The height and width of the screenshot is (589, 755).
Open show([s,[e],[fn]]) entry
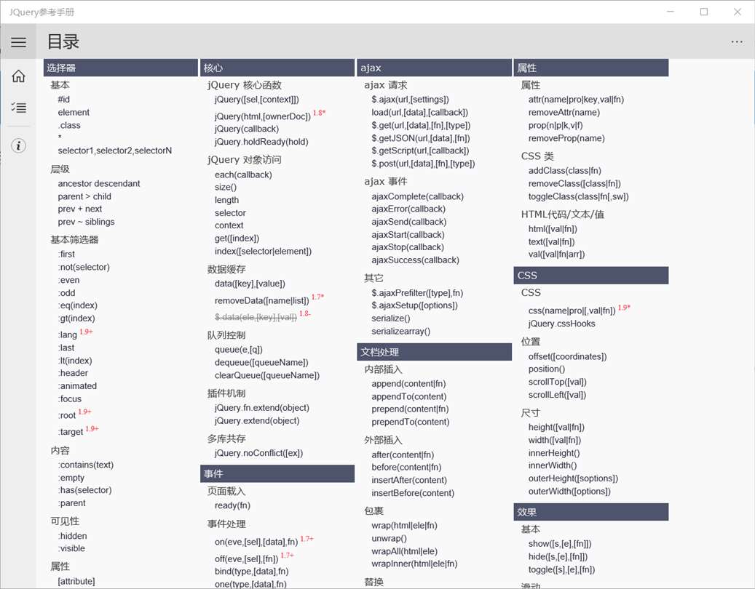tap(560, 544)
